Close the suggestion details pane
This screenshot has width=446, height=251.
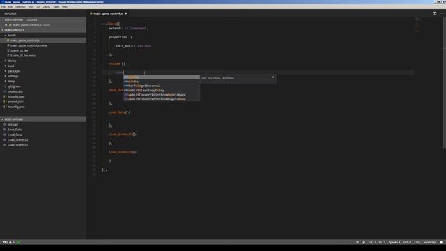click(x=273, y=77)
